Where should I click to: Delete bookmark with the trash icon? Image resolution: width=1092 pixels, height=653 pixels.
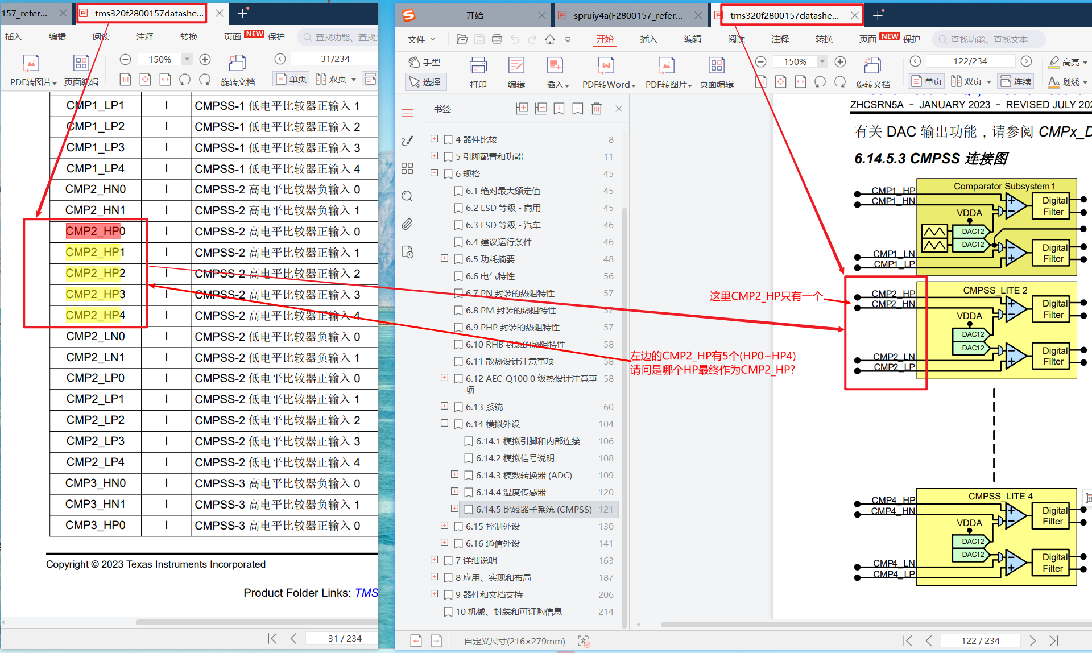[597, 109]
